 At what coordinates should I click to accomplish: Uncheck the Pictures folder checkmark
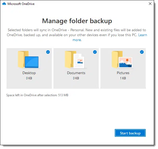[x=142, y=52]
